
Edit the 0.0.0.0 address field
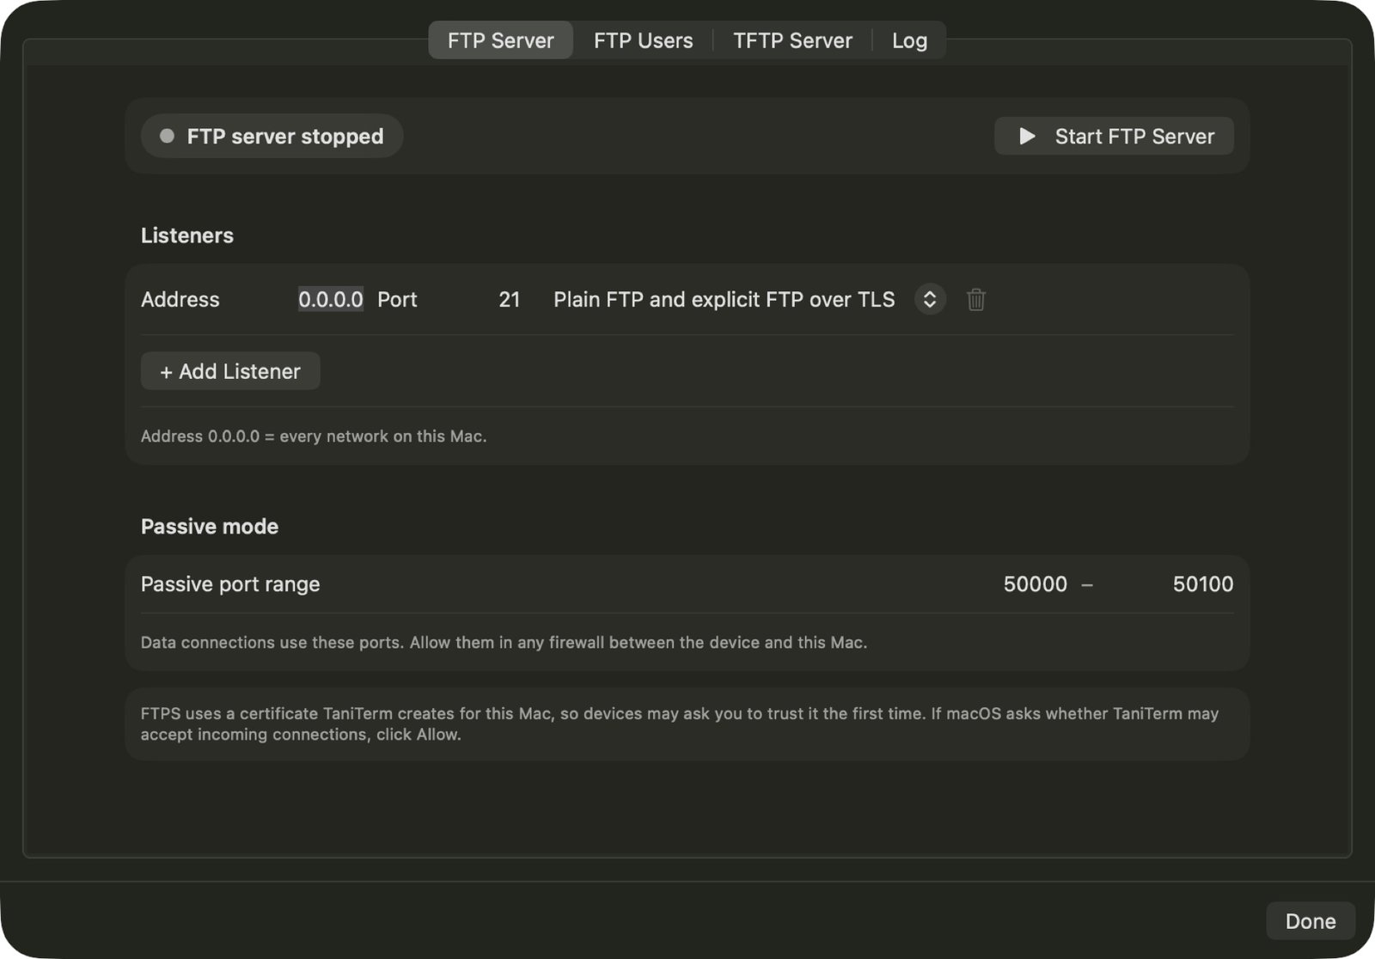[x=331, y=299]
